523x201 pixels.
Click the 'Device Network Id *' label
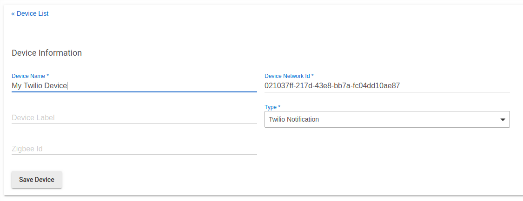287,76
